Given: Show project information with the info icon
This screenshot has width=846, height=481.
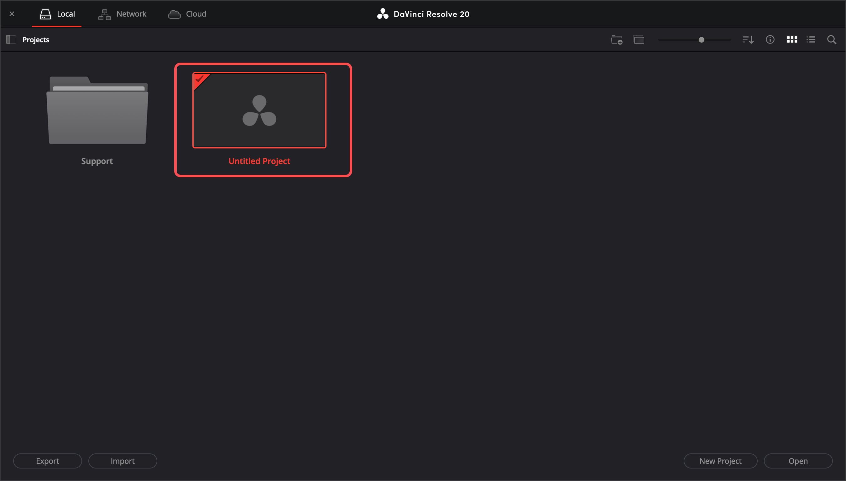Looking at the screenshot, I should (x=770, y=40).
